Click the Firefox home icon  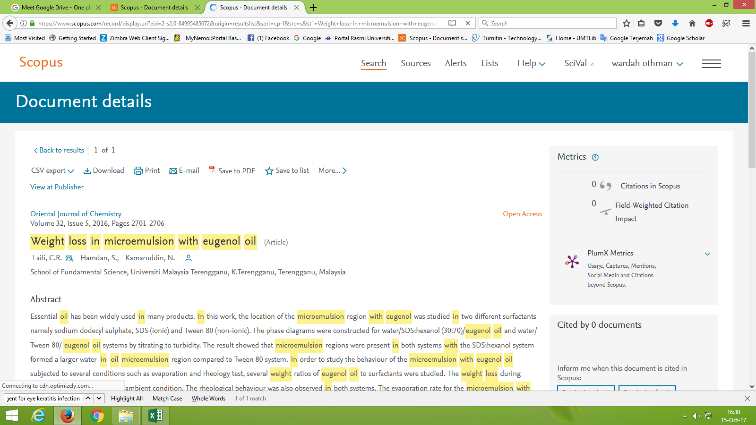coord(692,23)
